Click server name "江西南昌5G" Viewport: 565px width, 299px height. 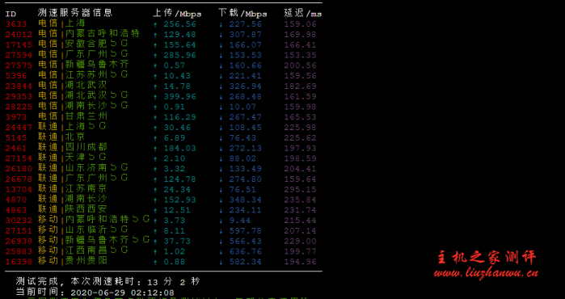click(x=96, y=251)
